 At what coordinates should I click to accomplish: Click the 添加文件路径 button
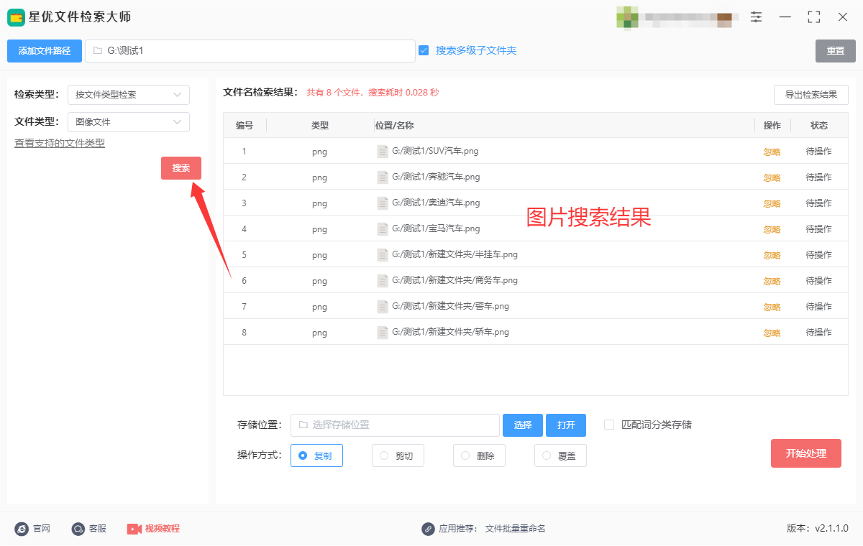pyautogui.click(x=45, y=51)
